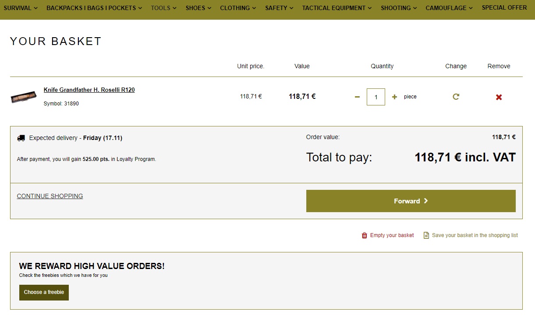This screenshot has height=318, width=535.
Task: Click the Change column header
Action: click(x=456, y=66)
